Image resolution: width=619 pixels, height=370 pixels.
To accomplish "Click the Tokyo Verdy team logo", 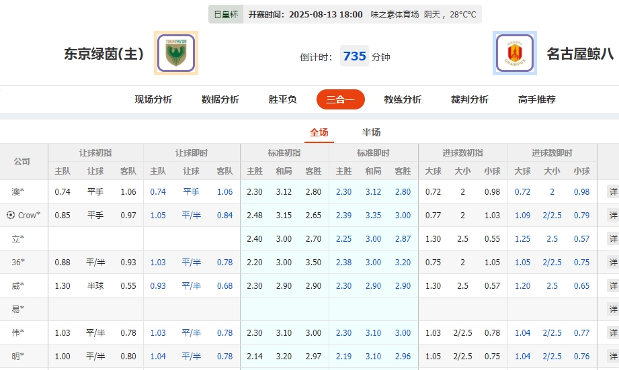I will pos(176,53).
